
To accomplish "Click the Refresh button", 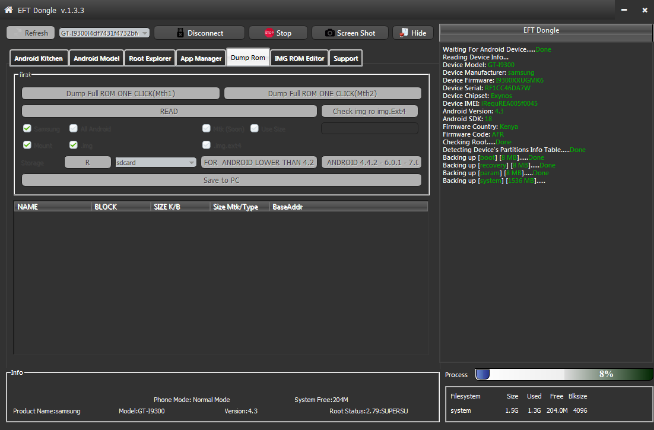I will (x=30, y=33).
